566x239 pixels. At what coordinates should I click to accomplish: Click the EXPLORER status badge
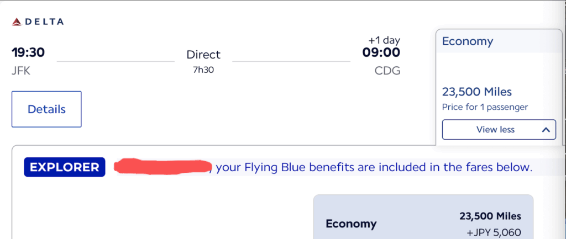point(64,167)
